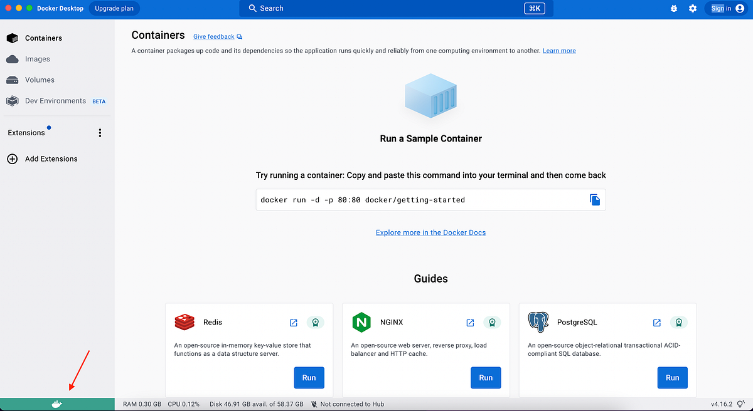Click the Docker whale icon in status bar
753x411 pixels.
click(x=57, y=403)
